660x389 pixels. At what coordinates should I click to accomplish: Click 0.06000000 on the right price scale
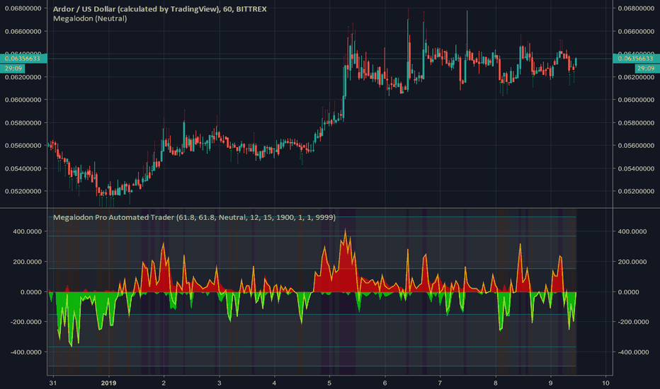tap(636, 100)
